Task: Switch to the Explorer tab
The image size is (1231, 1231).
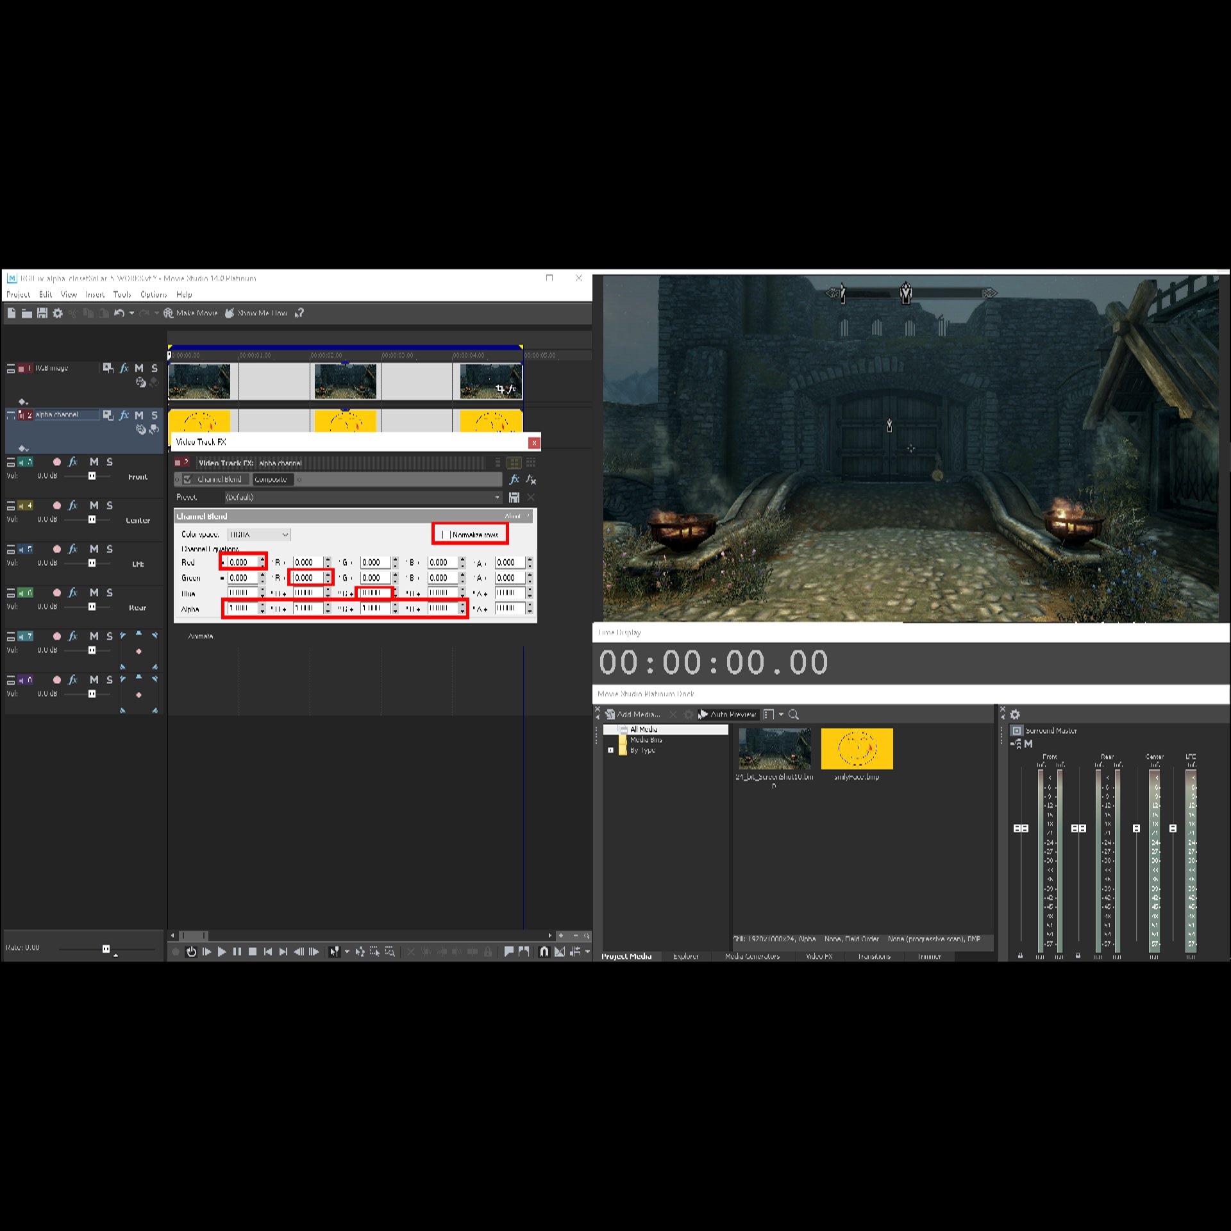Action: point(685,956)
